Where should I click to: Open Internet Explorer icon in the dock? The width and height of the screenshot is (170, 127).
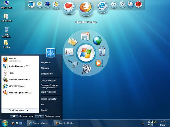point(102,6)
